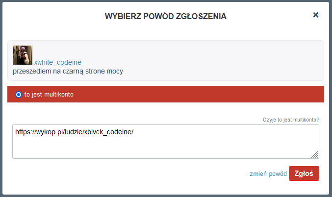Open the xwhite_codeine profile link
This screenshot has height=197, width=332.
pyautogui.click(x=58, y=62)
